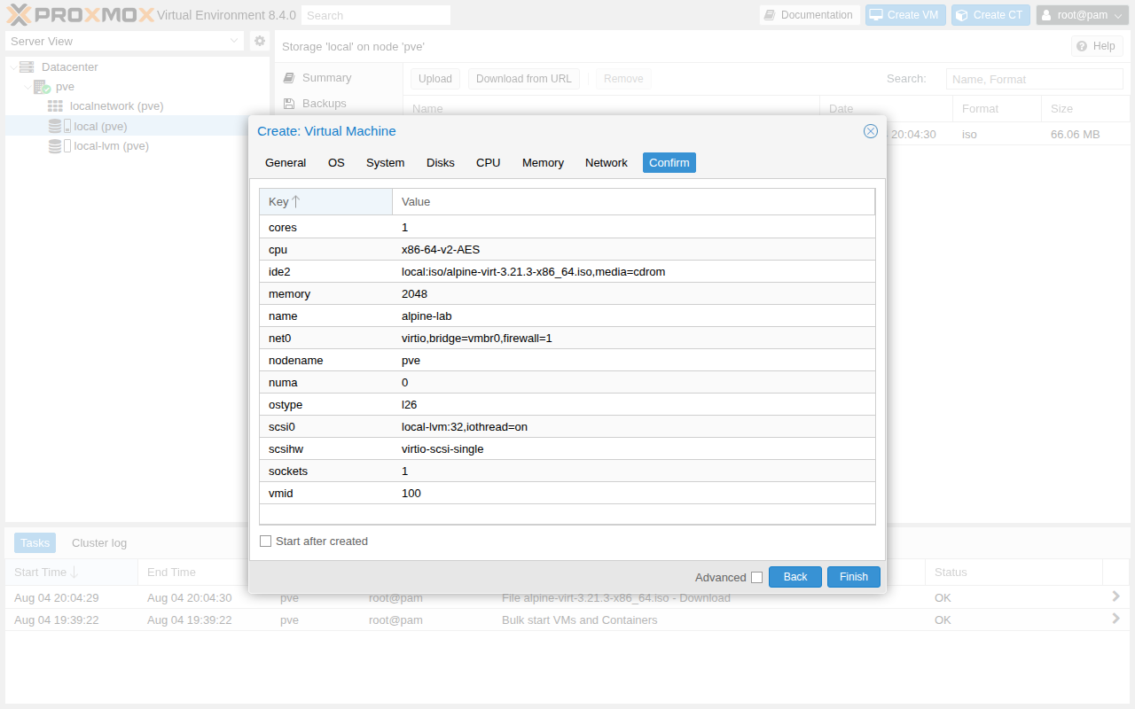Switch to the System tab
This screenshot has width=1135, height=709.
pyautogui.click(x=386, y=163)
